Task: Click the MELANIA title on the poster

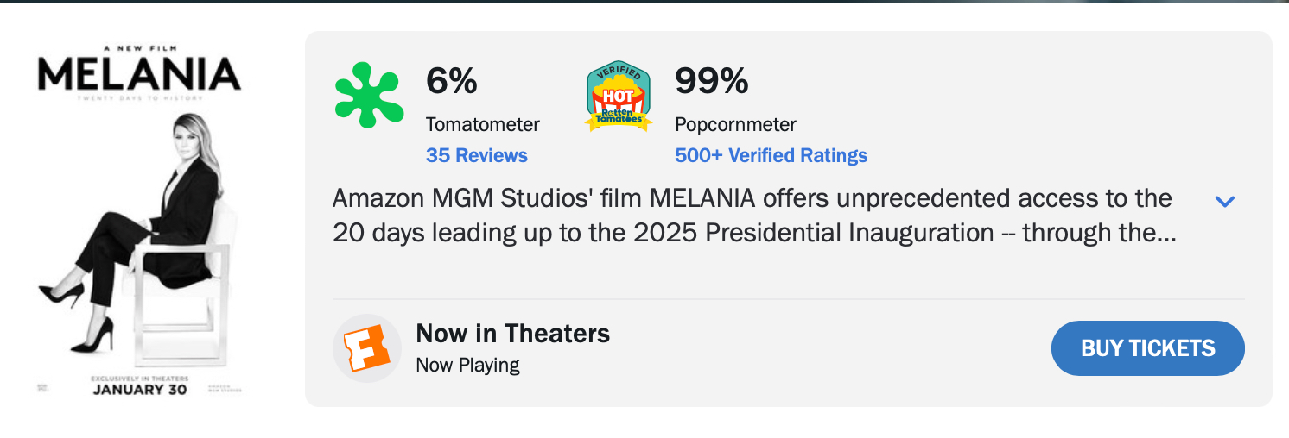Action: point(139,75)
